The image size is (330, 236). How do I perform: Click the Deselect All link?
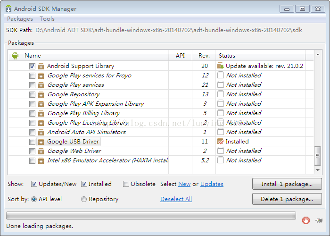tap(176, 199)
